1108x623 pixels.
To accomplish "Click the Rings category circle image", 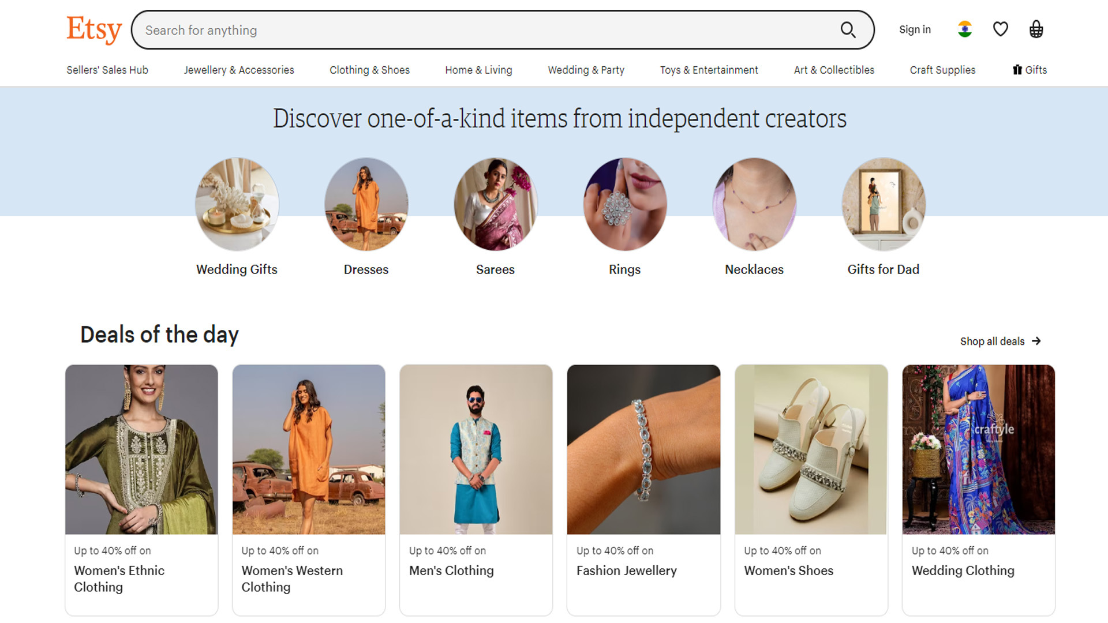I will pyautogui.click(x=624, y=204).
